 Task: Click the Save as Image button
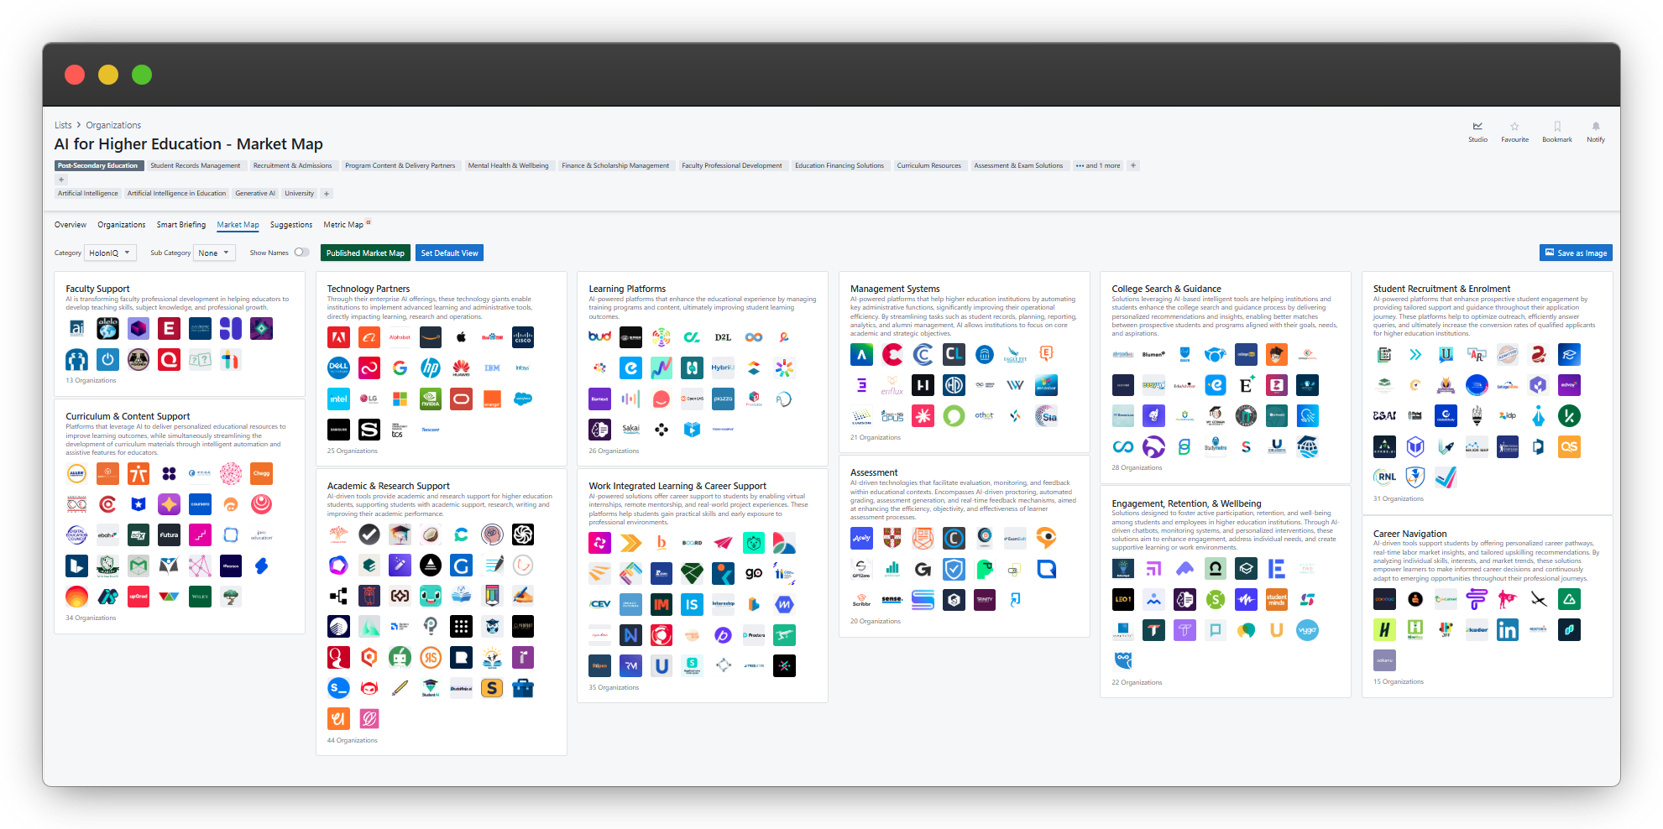click(x=1576, y=253)
